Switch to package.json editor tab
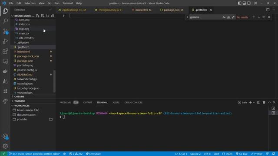Image resolution: width=278 pixels, height=156 pixels. [x=172, y=10]
